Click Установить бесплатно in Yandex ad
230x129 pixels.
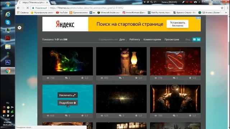pos(178,24)
